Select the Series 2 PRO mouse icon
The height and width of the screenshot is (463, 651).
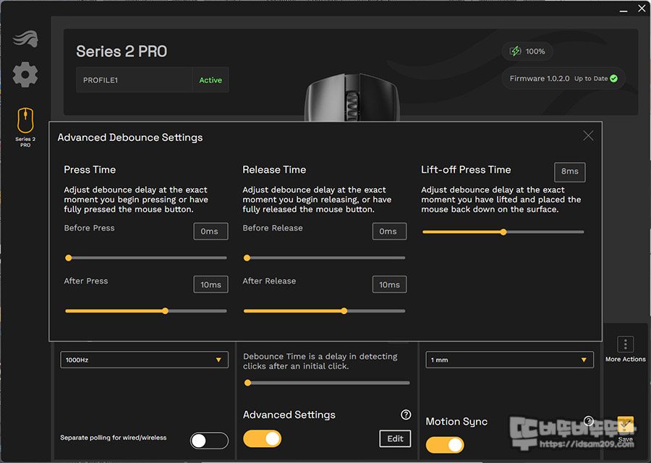point(25,120)
